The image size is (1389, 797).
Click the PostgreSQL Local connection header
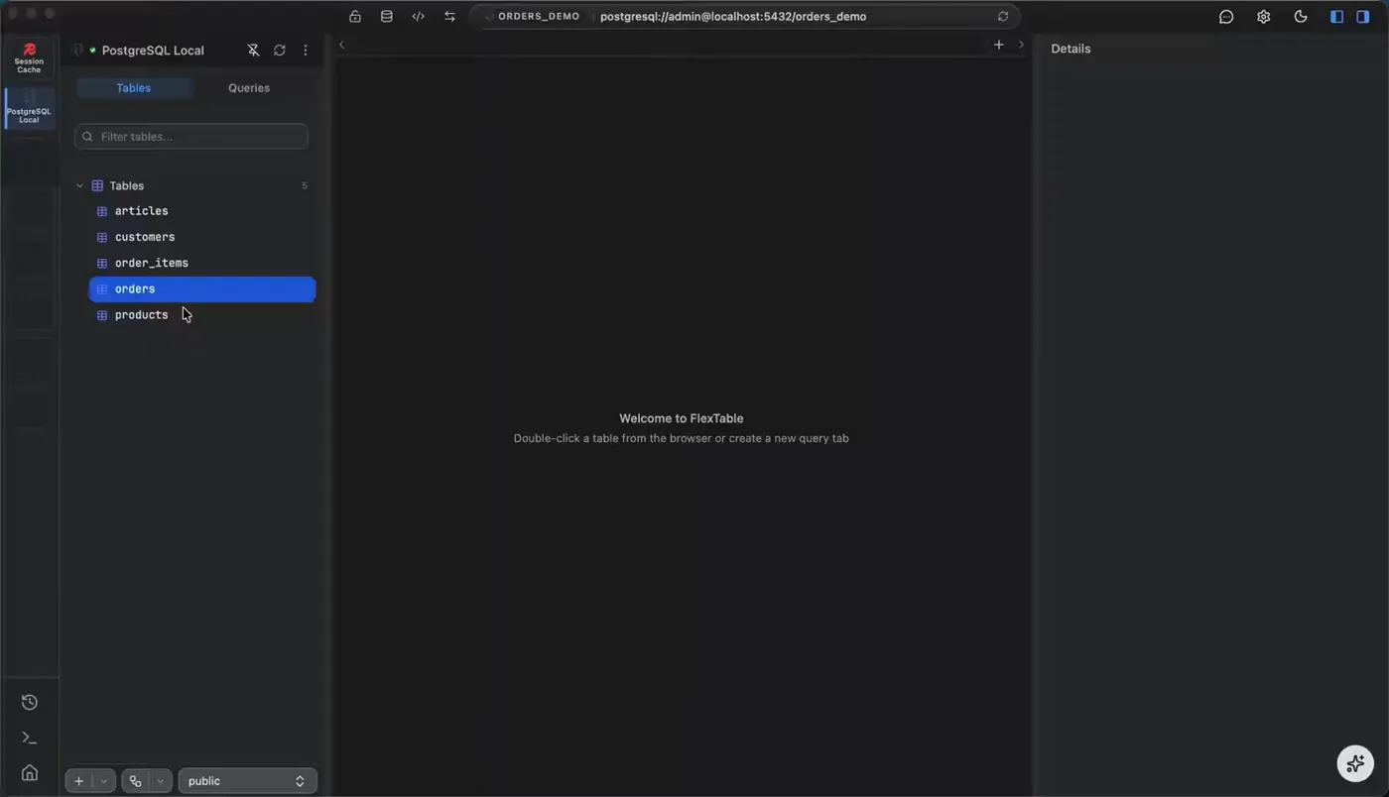(x=153, y=51)
